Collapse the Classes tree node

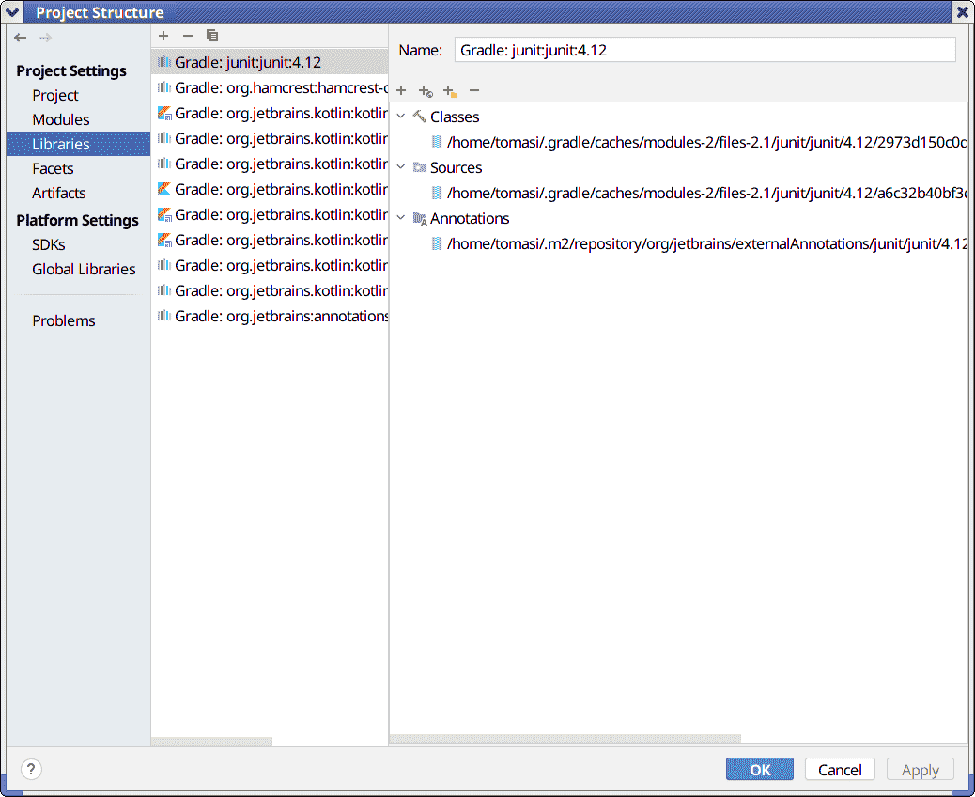(401, 117)
